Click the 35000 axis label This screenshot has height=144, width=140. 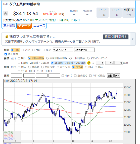click(x=127, y=87)
